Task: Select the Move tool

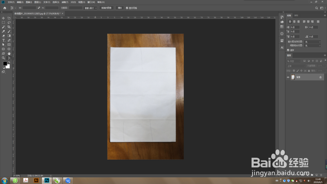Action: tap(3, 18)
